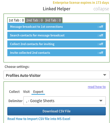This screenshot has height=123, width=112.
Task: Switch to the 3rd Tab
Action: 53,20
